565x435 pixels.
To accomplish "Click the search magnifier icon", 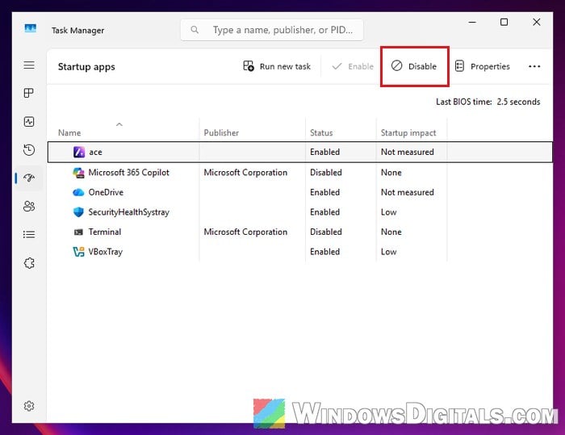I will [x=195, y=30].
